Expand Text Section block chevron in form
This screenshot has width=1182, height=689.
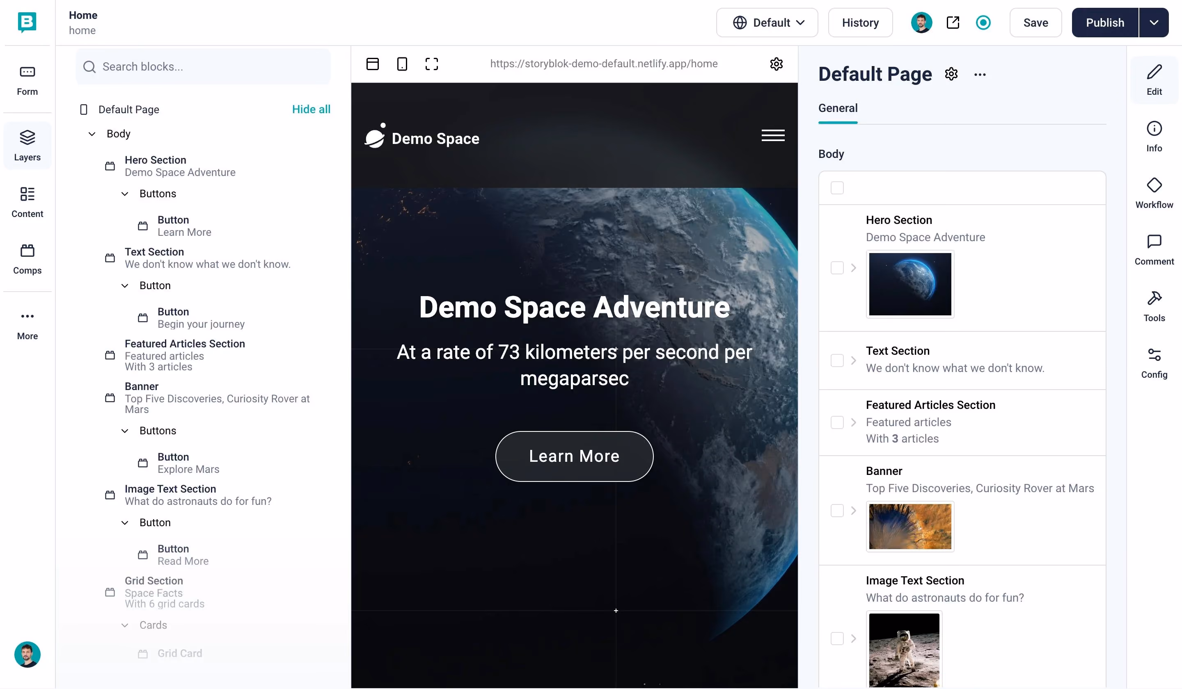[854, 360]
